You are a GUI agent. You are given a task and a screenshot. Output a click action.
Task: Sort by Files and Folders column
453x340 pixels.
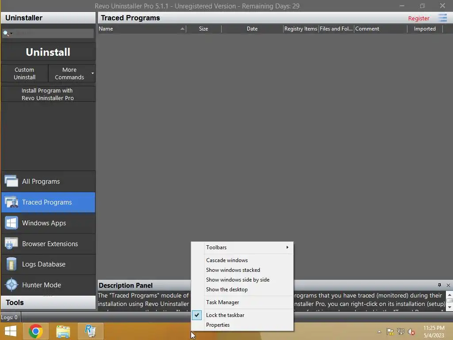coord(336,29)
